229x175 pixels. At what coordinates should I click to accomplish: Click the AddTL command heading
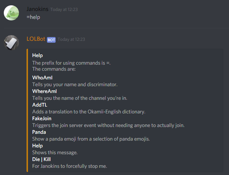(x=39, y=105)
